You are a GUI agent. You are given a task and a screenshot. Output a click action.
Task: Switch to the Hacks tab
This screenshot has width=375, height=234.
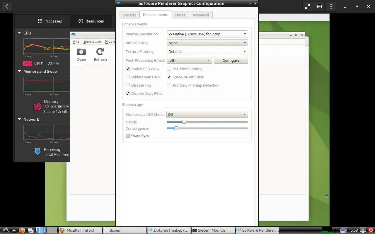coord(180,15)
